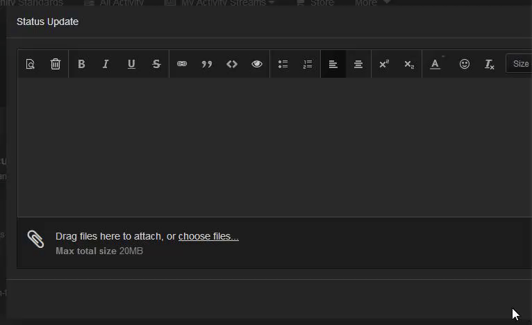This screenshot has height=325, width=532.
Task: Remove formatting from text
Action: (x=489, y=64)
